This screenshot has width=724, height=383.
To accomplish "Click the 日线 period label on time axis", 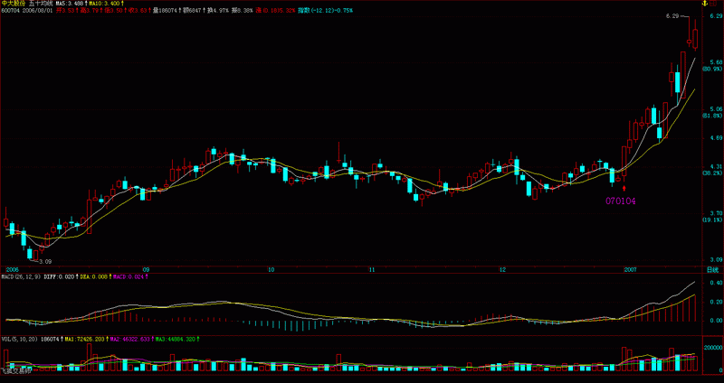I will point(712,269).
